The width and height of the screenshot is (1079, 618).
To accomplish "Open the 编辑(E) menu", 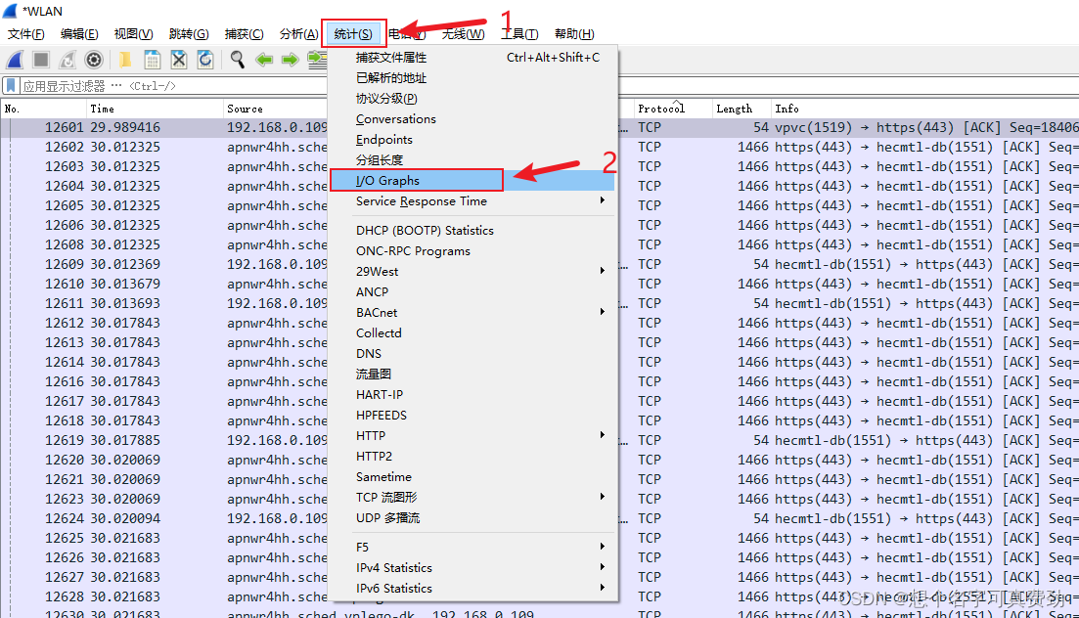I will pos(79,33).
